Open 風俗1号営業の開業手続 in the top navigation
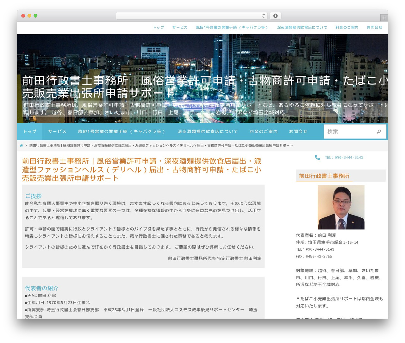Screen dimensions: 405x343 (232, 28)
